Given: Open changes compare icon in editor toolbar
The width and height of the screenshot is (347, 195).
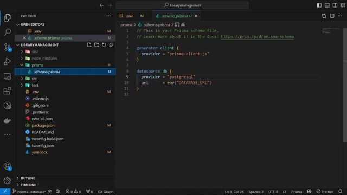Looking at the screenshot, I should pyautogui.click(x=324, y=16).
